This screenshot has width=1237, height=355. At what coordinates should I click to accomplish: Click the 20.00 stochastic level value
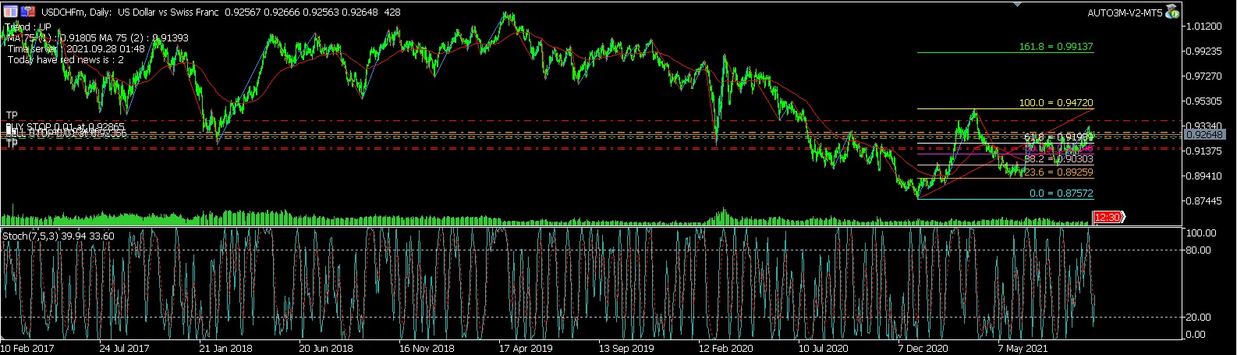click(x=1199, y=318)
